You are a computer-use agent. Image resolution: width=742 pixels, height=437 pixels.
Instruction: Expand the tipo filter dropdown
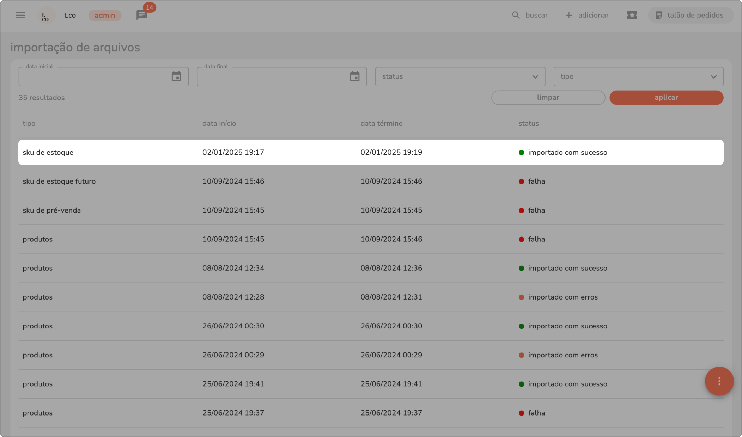[x=638, y=76]
